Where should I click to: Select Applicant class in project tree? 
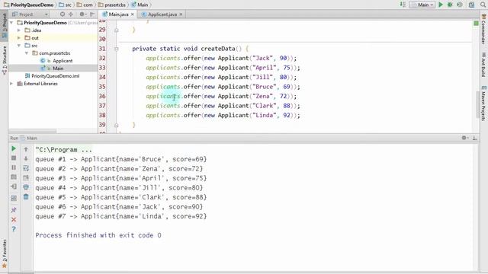click(63, 61)
